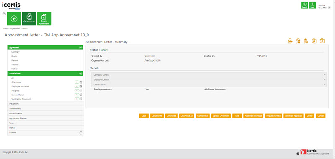Add an Offer Letter association with plus icon

(x=81, y=82)
